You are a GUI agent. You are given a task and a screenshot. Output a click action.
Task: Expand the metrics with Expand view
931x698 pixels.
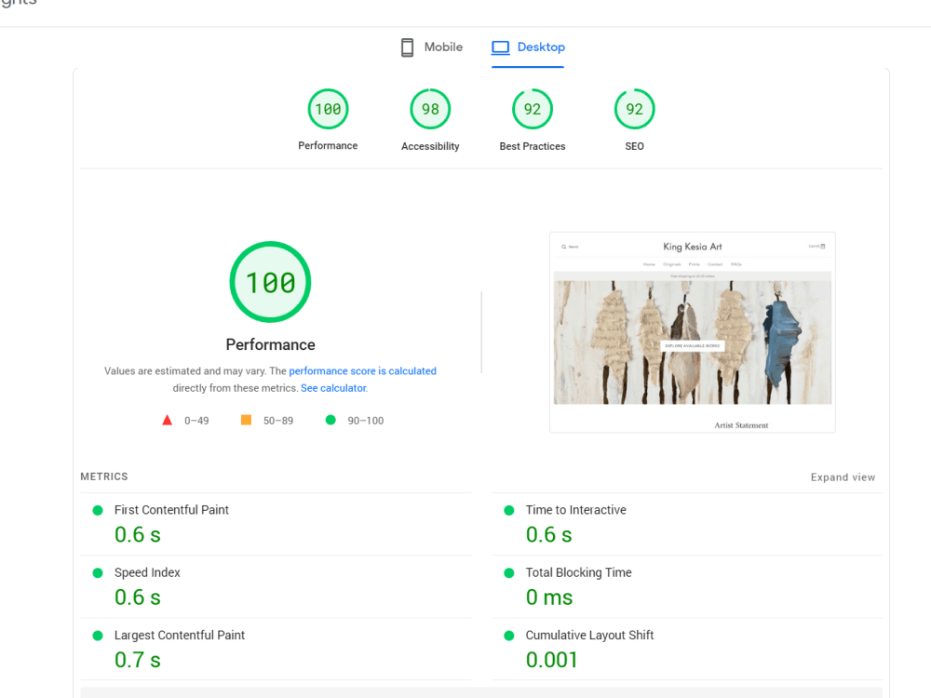[843, 477]
